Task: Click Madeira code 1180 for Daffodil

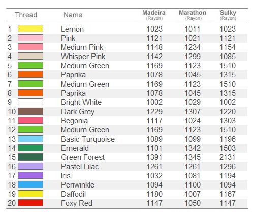Action: click(x=154, y=194)
